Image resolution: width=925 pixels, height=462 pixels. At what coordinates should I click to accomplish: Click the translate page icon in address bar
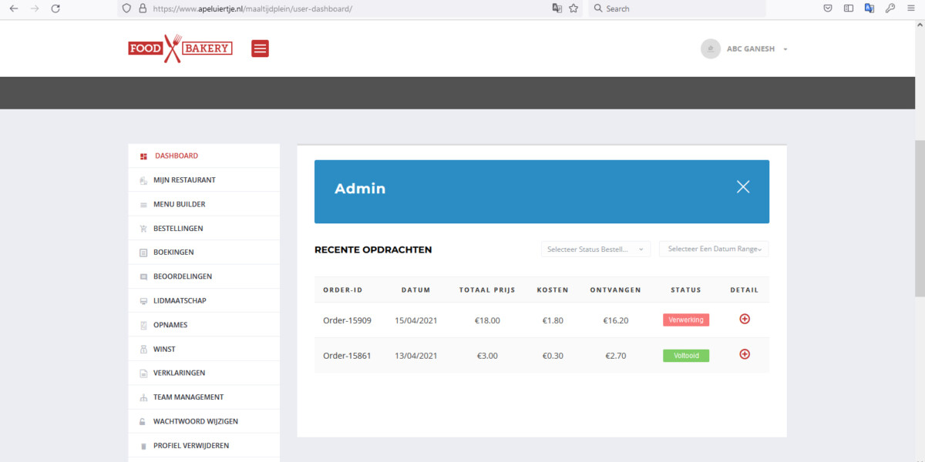557,8
